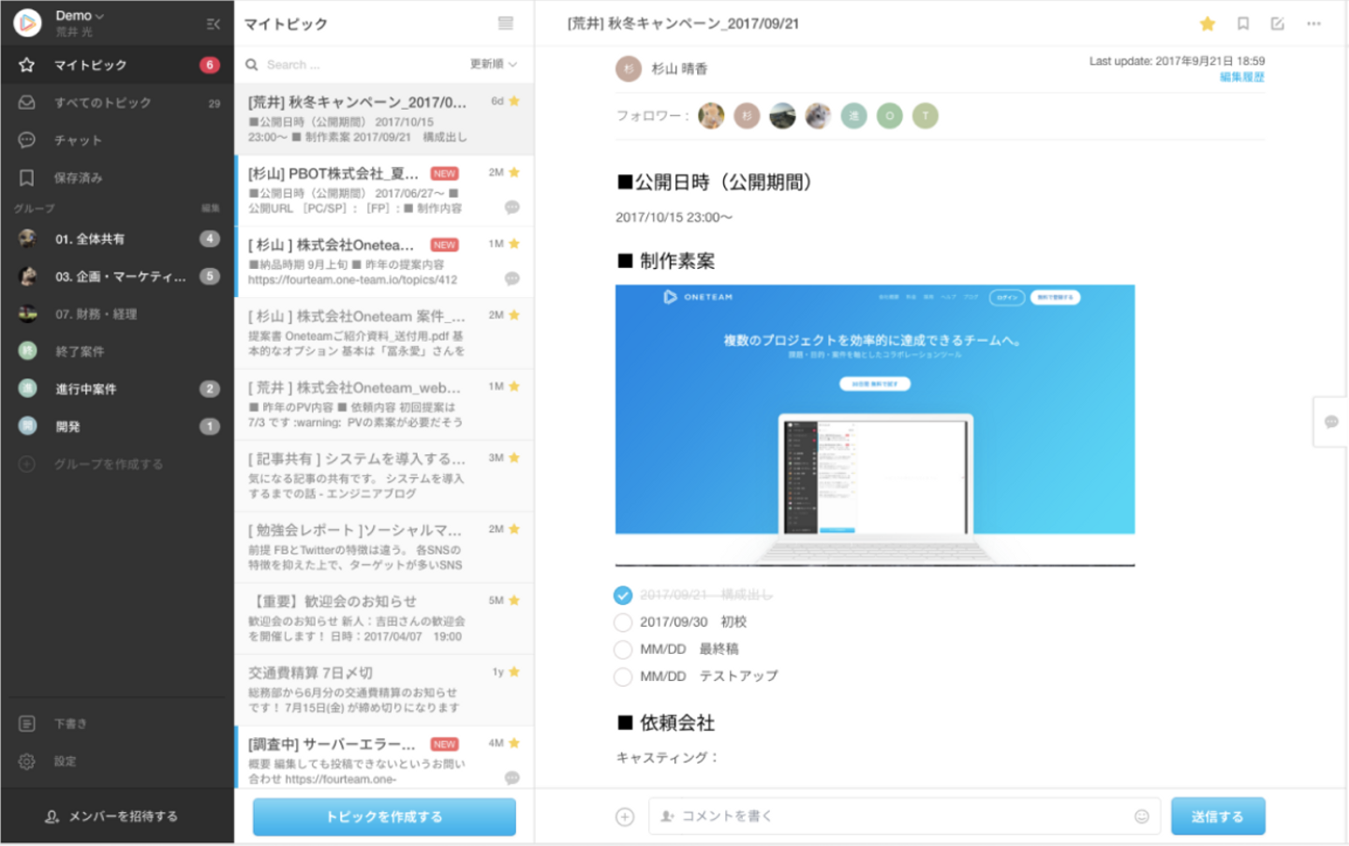Open the ONETEAM website screenshot image
The height and width of the screenshot is (846, 1349).
[x=875, y=425]
